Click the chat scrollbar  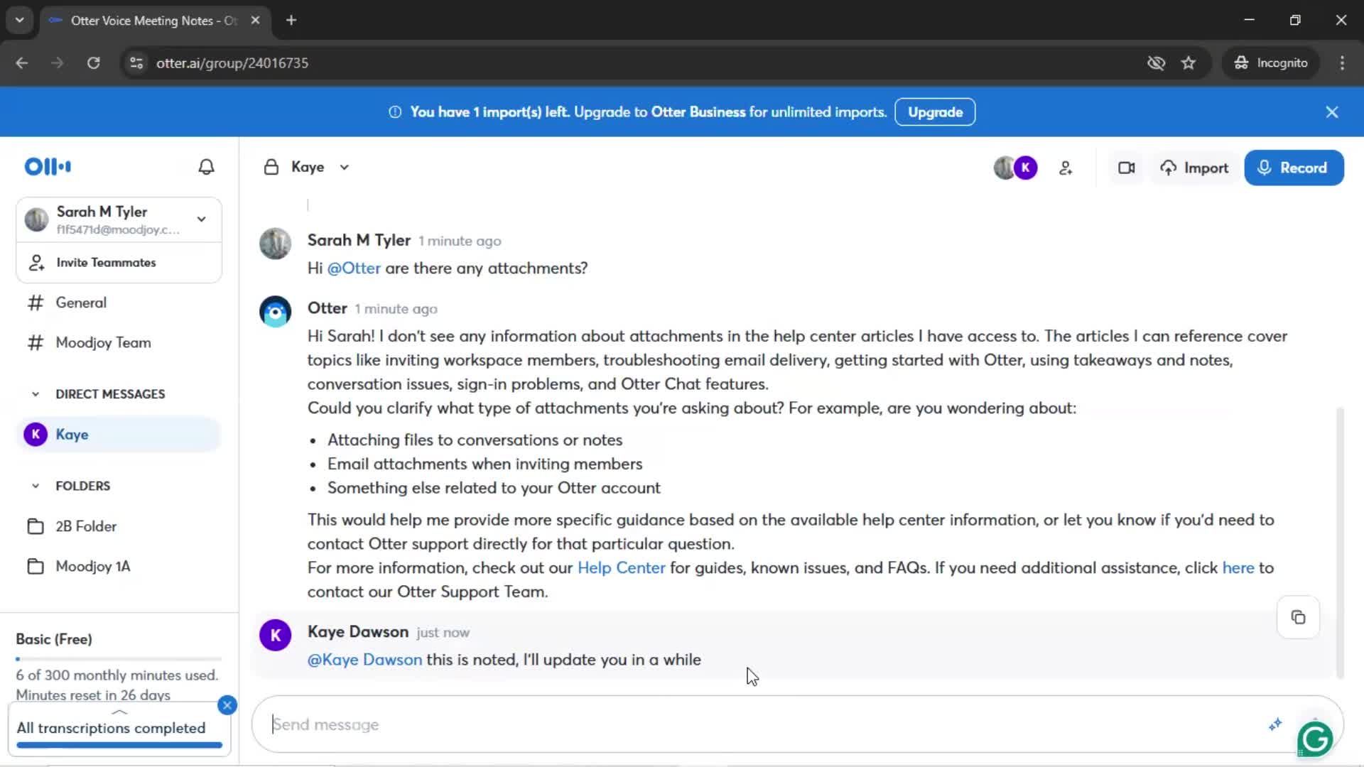coord(1340,543)
